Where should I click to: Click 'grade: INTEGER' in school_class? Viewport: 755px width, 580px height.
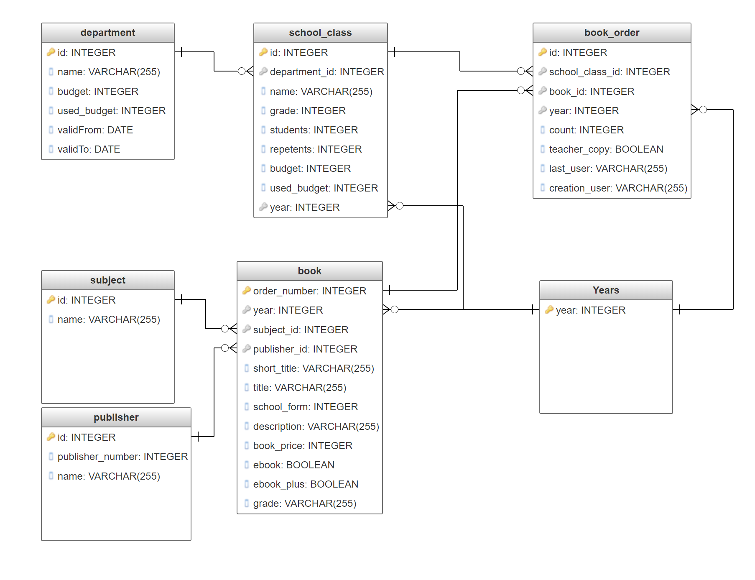pos(308,111)
